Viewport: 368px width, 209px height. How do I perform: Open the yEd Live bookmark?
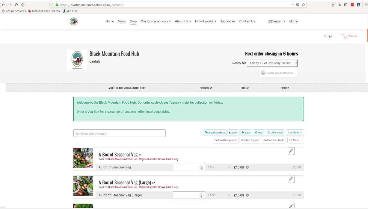pos(70,11)
